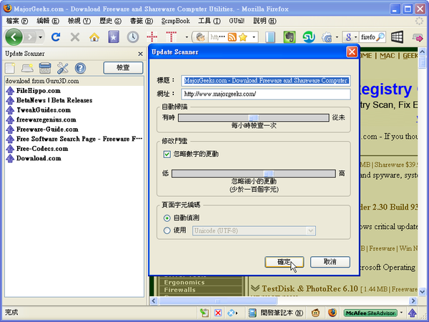429x322 pixels.
Task: Click the New entry icon in Update Scanner sidebar
Action: pyautogui.click(x=10, y=68)
